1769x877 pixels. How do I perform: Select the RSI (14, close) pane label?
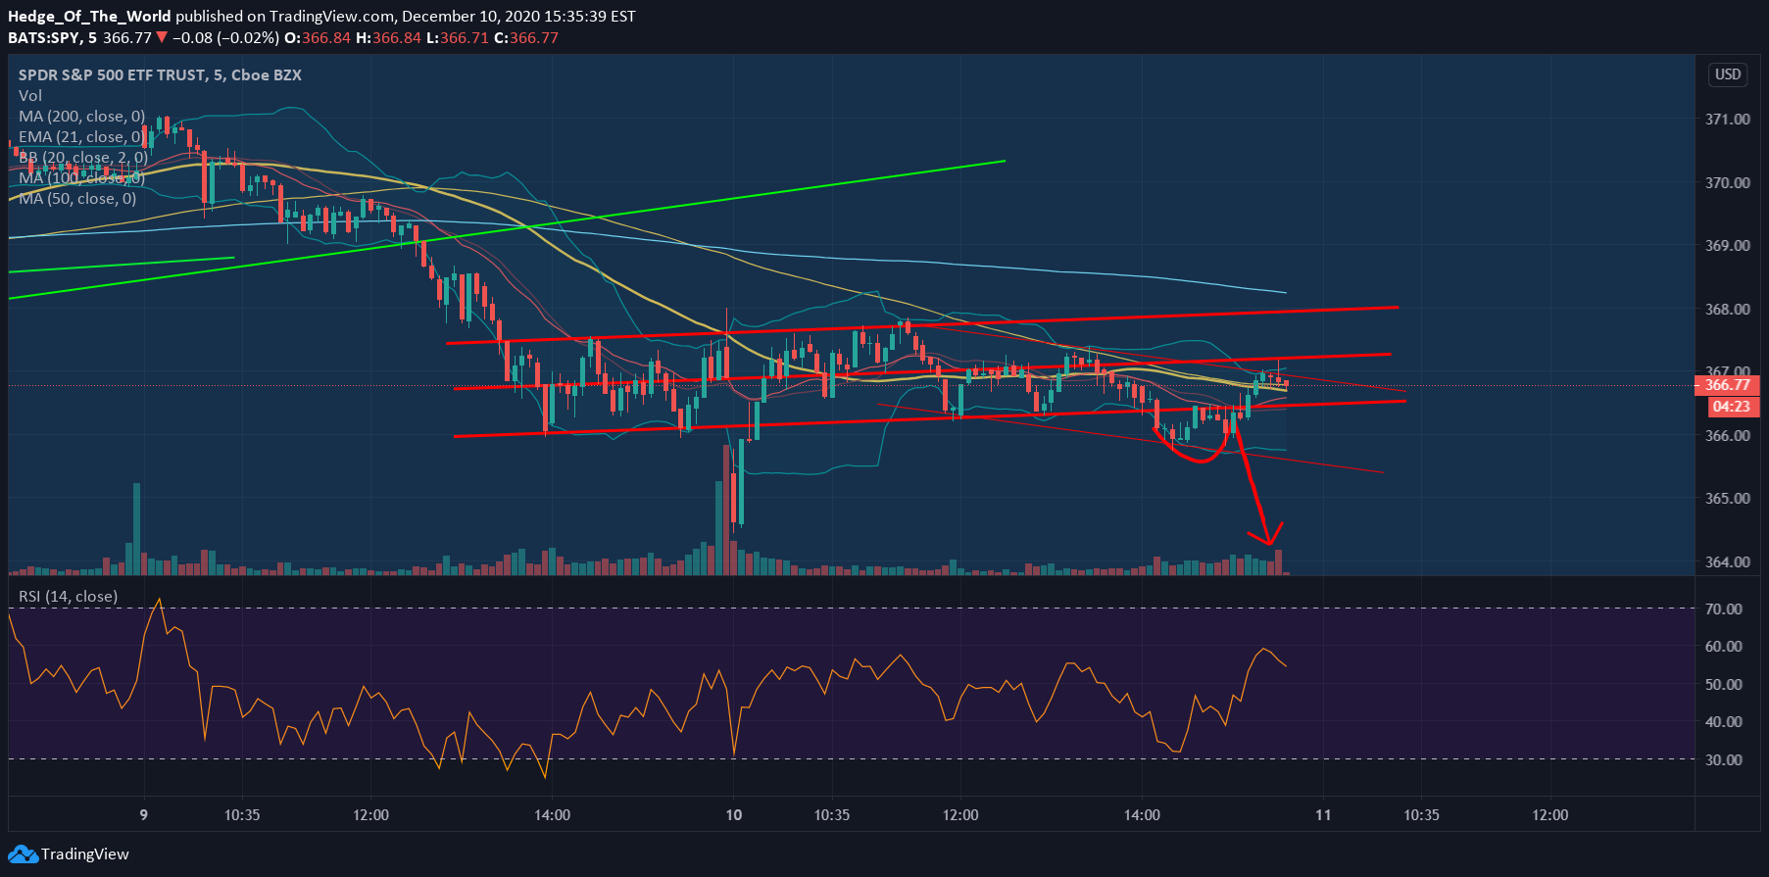69,597
